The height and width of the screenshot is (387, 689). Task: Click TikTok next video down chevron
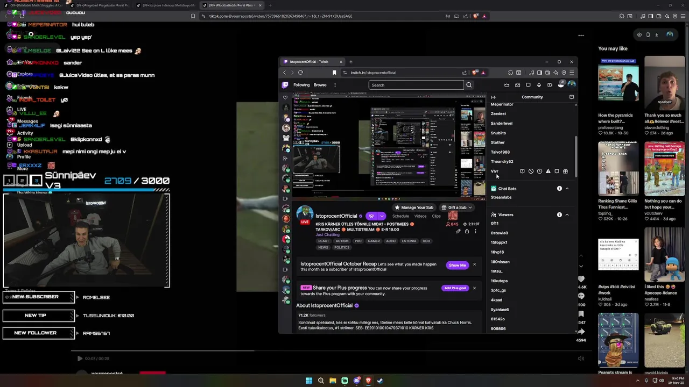[581, 266]
